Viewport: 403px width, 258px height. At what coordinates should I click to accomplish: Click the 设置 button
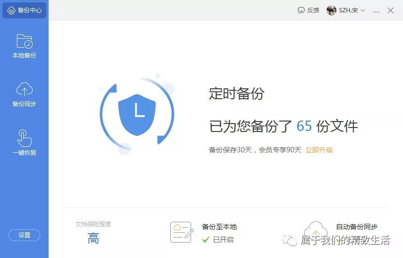point(24,235)
